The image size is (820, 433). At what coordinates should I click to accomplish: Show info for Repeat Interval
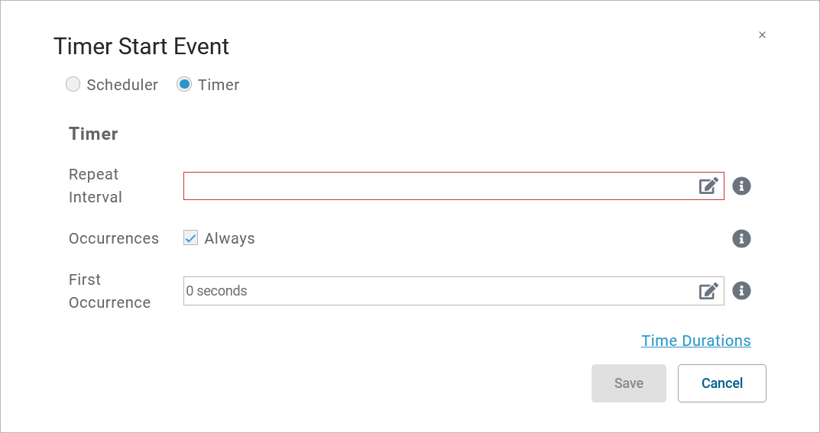pyautogui.click(x=741, y=186)
